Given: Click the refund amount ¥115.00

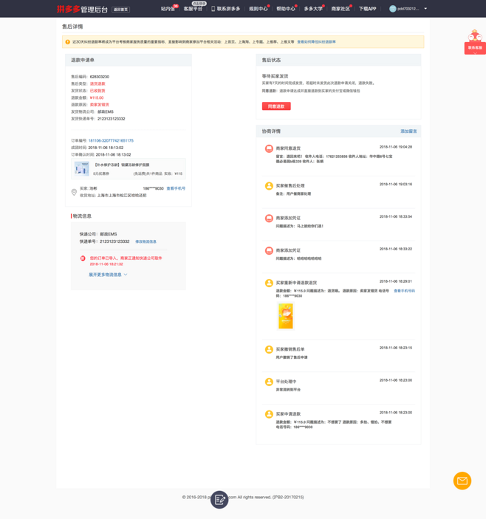Looking at the screenshot, I should 97,98.
